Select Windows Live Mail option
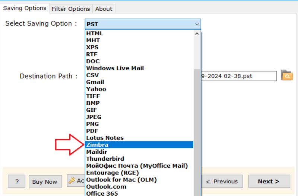The height and width of the screenshot is (196, 298). [139, 68]
